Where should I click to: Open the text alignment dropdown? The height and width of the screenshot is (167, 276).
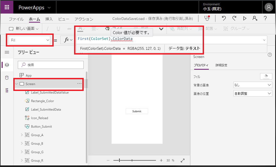[95, 29]
